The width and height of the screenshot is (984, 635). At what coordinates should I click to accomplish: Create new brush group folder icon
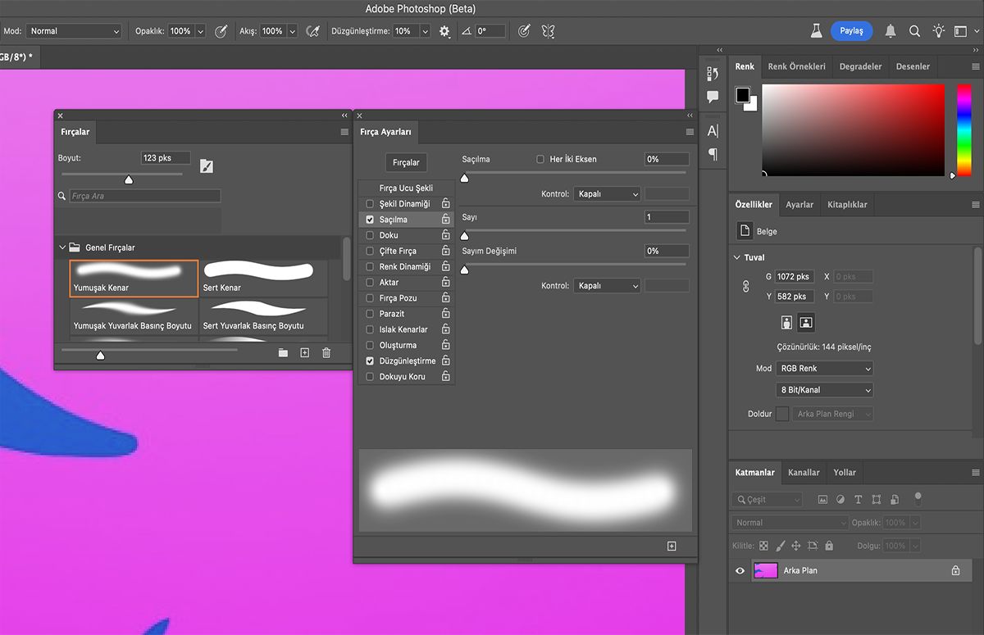[x=283, y=353]
